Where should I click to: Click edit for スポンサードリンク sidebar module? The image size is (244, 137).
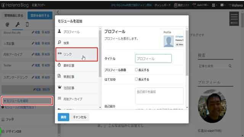pyautogui.click(x=36, y=77)
